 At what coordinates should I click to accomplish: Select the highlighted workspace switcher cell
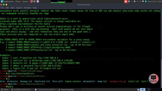tap(143, 89)
